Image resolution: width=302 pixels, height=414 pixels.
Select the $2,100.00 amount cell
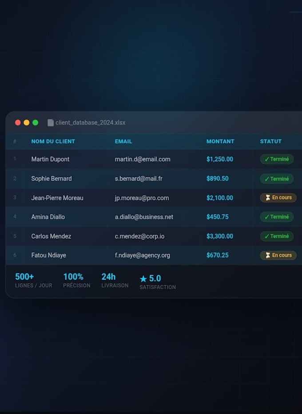pos(220,198)
